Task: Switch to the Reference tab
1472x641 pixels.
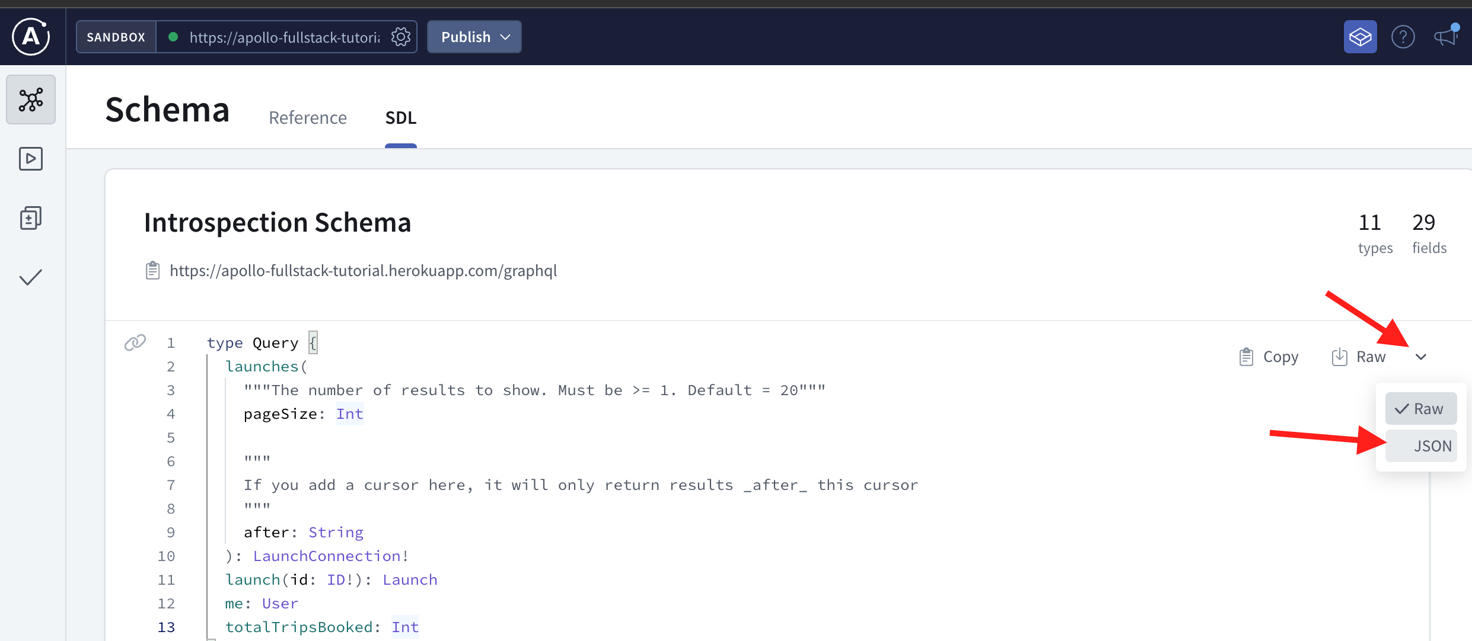Action: pyautogui.click(x=307, y=118)
